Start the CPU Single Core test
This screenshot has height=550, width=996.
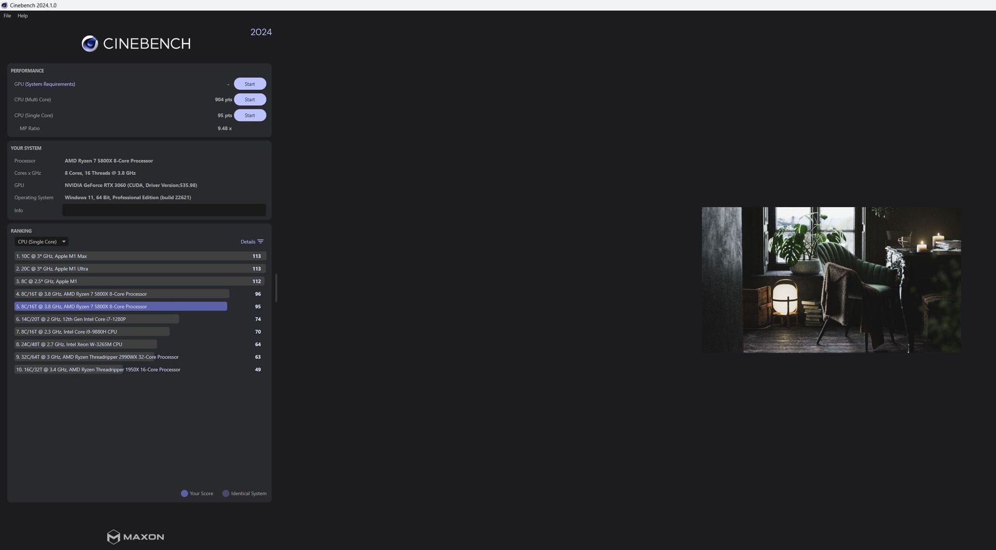[x=250, y=115]
